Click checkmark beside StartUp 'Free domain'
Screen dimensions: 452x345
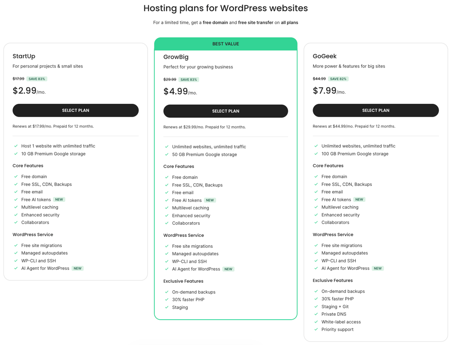[16, 177]
